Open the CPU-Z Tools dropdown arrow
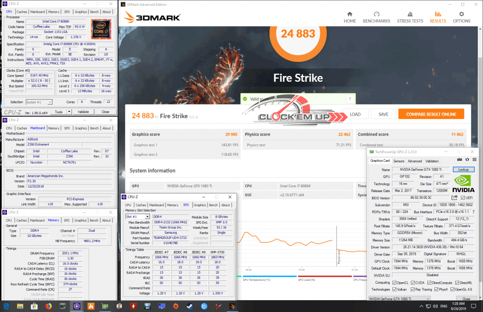The width and height of the screenshot is (483, 312). (69, 112)
